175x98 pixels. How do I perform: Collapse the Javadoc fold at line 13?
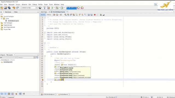click(45, 43)
